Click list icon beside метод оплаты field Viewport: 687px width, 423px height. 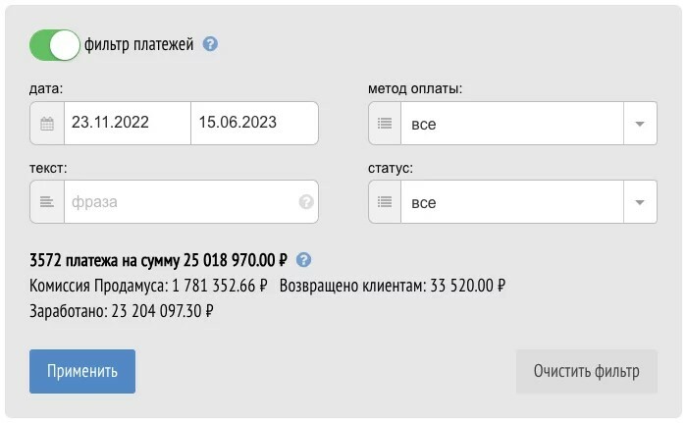tap(385, 125)
